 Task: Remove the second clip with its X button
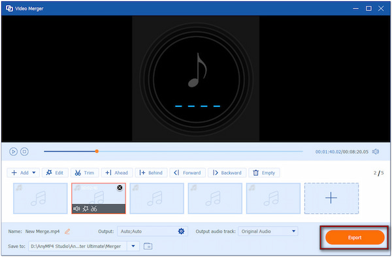tap(120, 188)
